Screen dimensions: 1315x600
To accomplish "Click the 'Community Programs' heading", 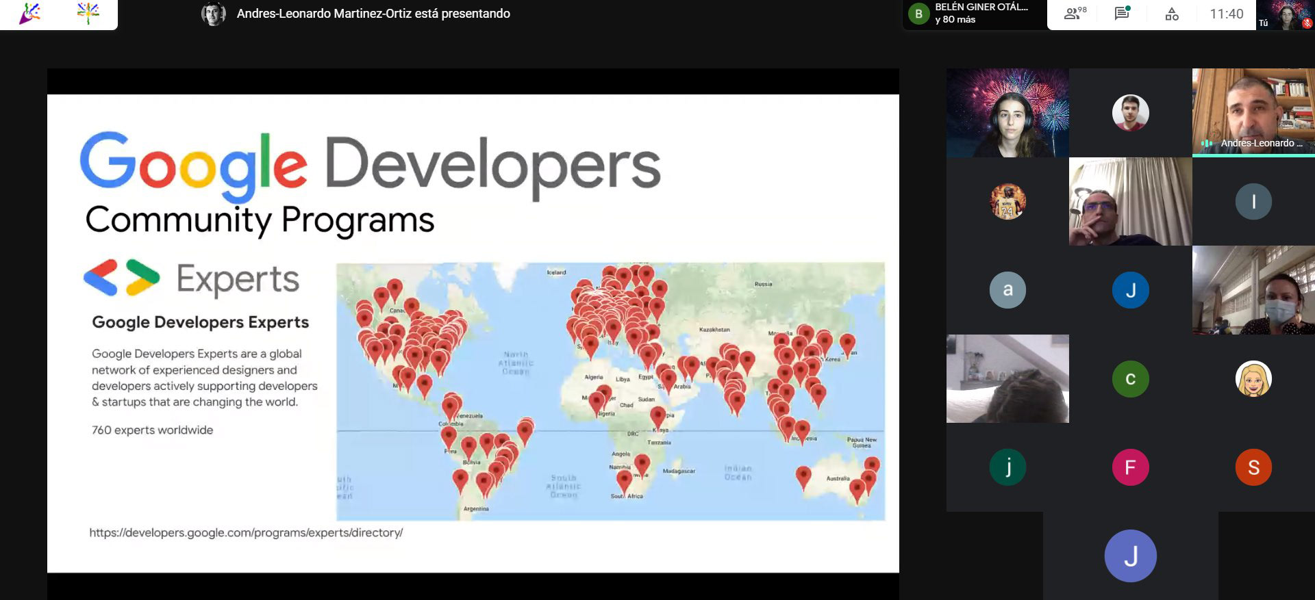I will pyautogui.click(x=260, y=221).
